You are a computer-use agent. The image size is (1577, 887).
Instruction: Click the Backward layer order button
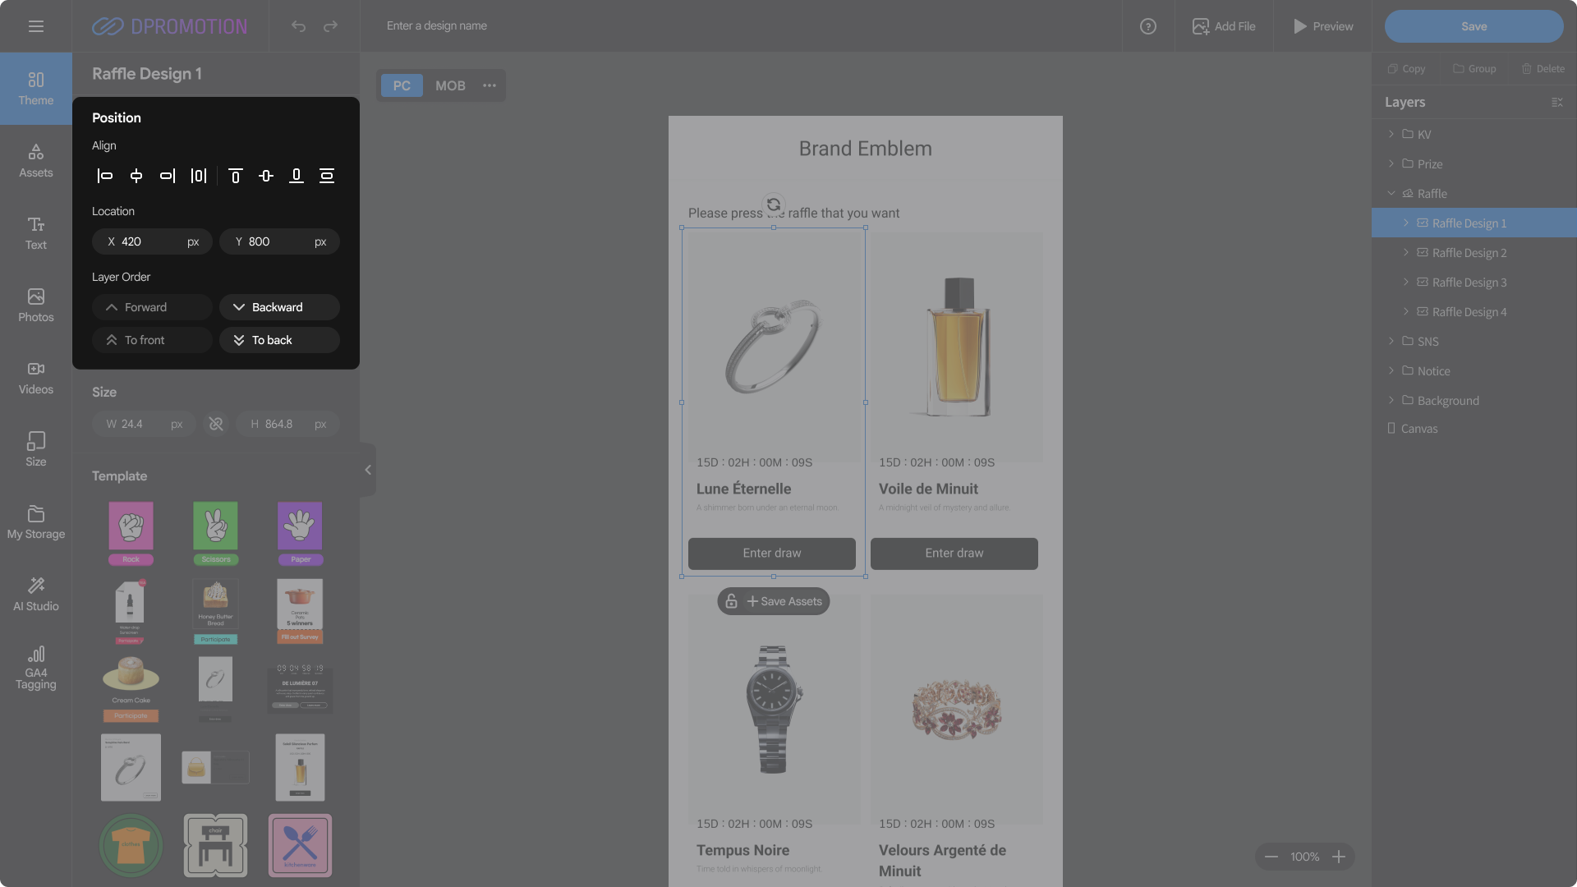(x=279, y=307)
